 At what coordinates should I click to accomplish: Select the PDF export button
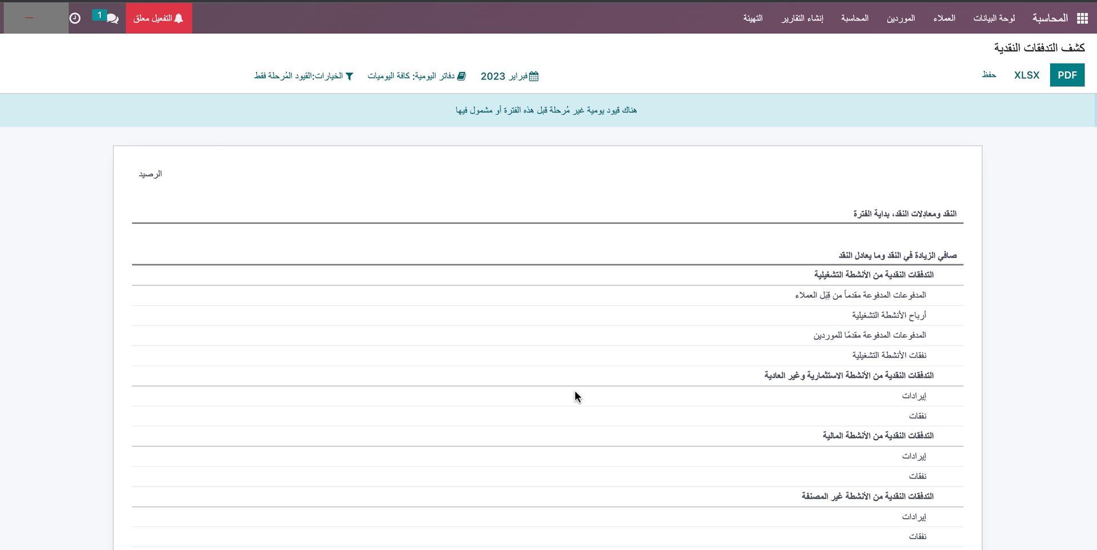(x=1067, y=75)
